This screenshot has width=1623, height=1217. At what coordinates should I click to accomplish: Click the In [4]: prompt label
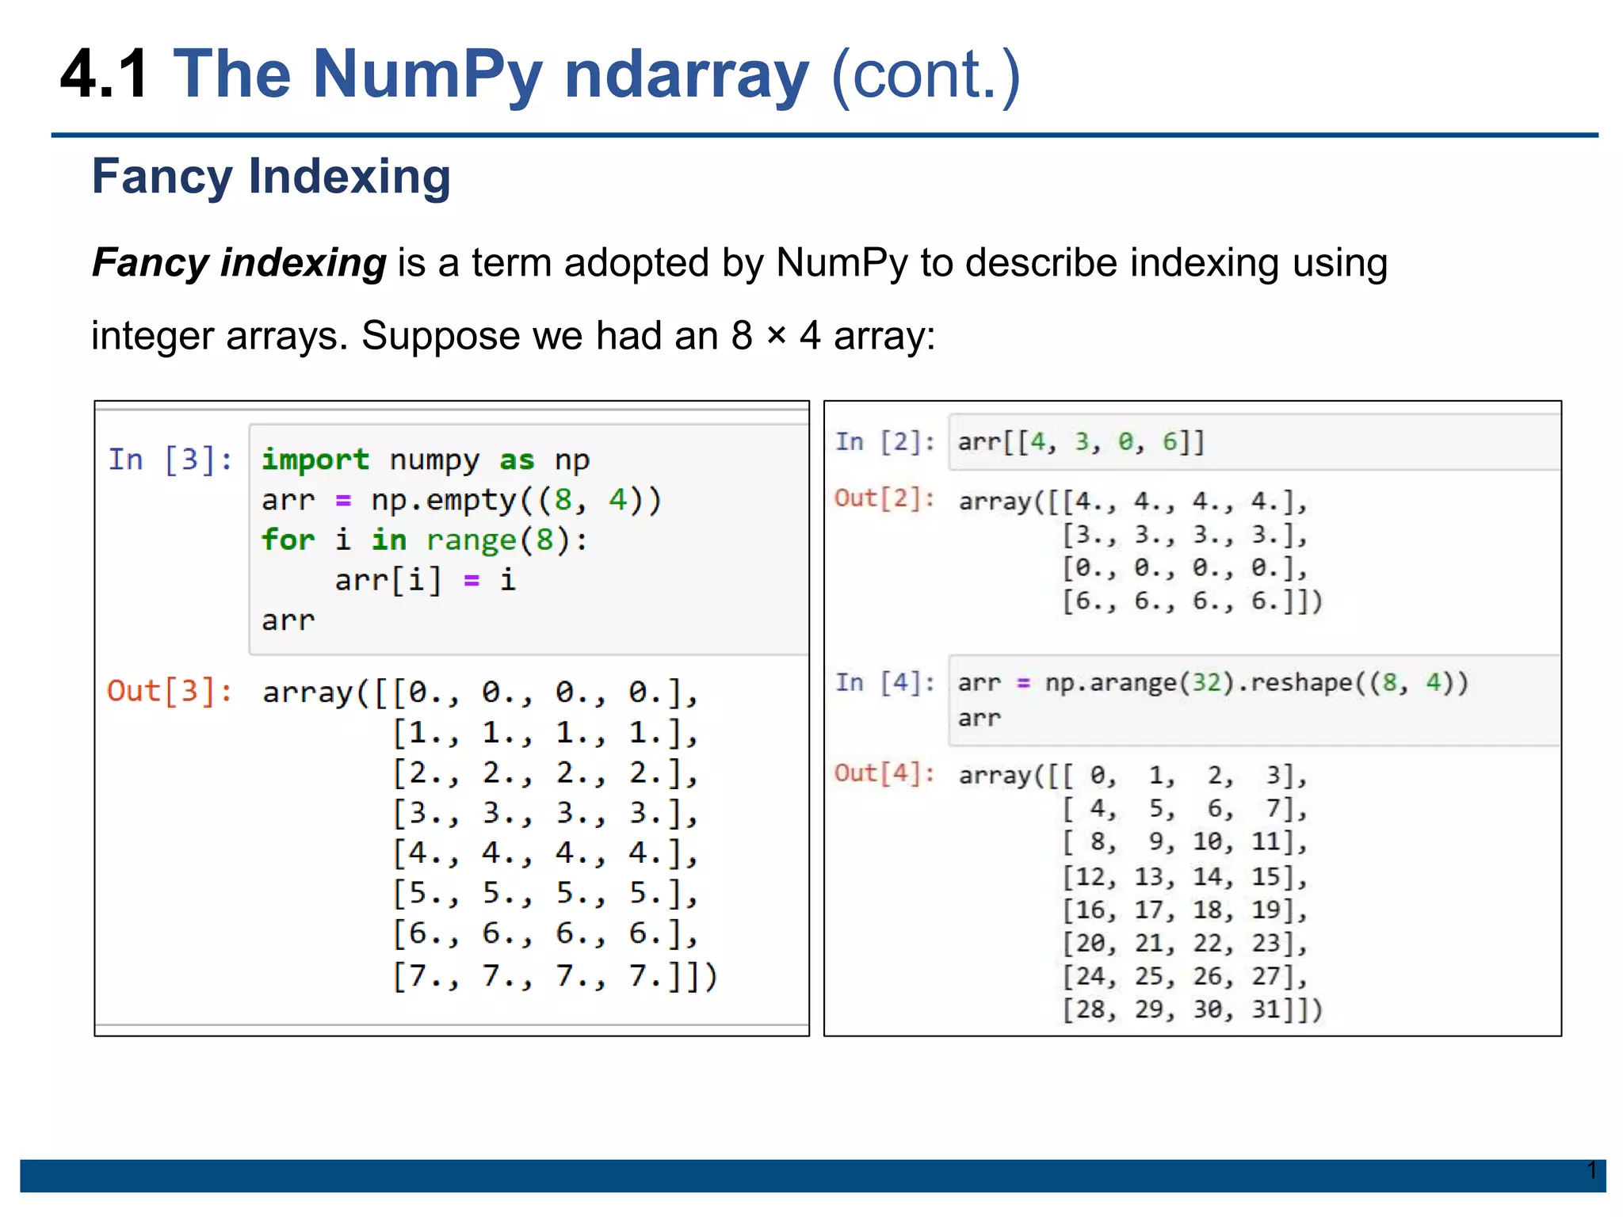click(884, 682)
